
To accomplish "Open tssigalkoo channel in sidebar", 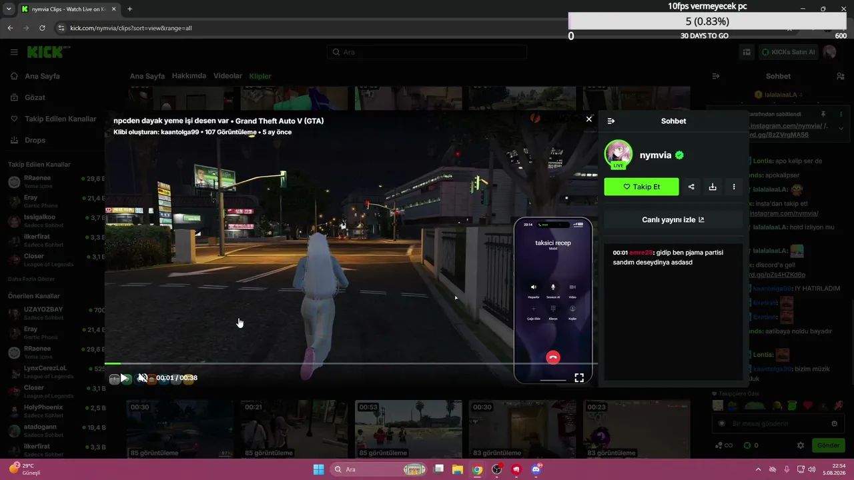I will (56, 221).
